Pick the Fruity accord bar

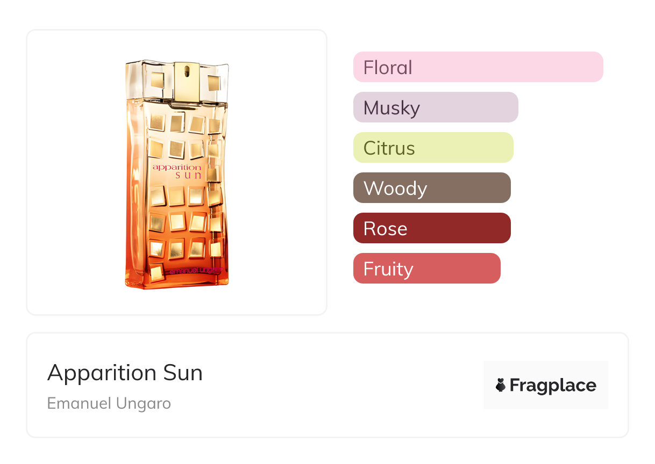point(426,269)
